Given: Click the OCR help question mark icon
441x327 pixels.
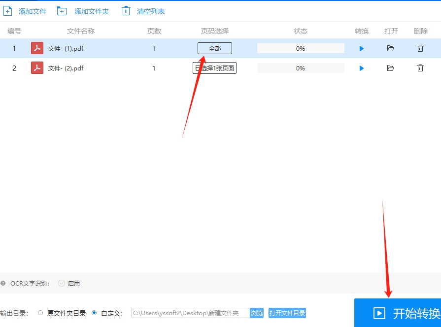Looking at the screenshot, I should click(x=3, y=283).
